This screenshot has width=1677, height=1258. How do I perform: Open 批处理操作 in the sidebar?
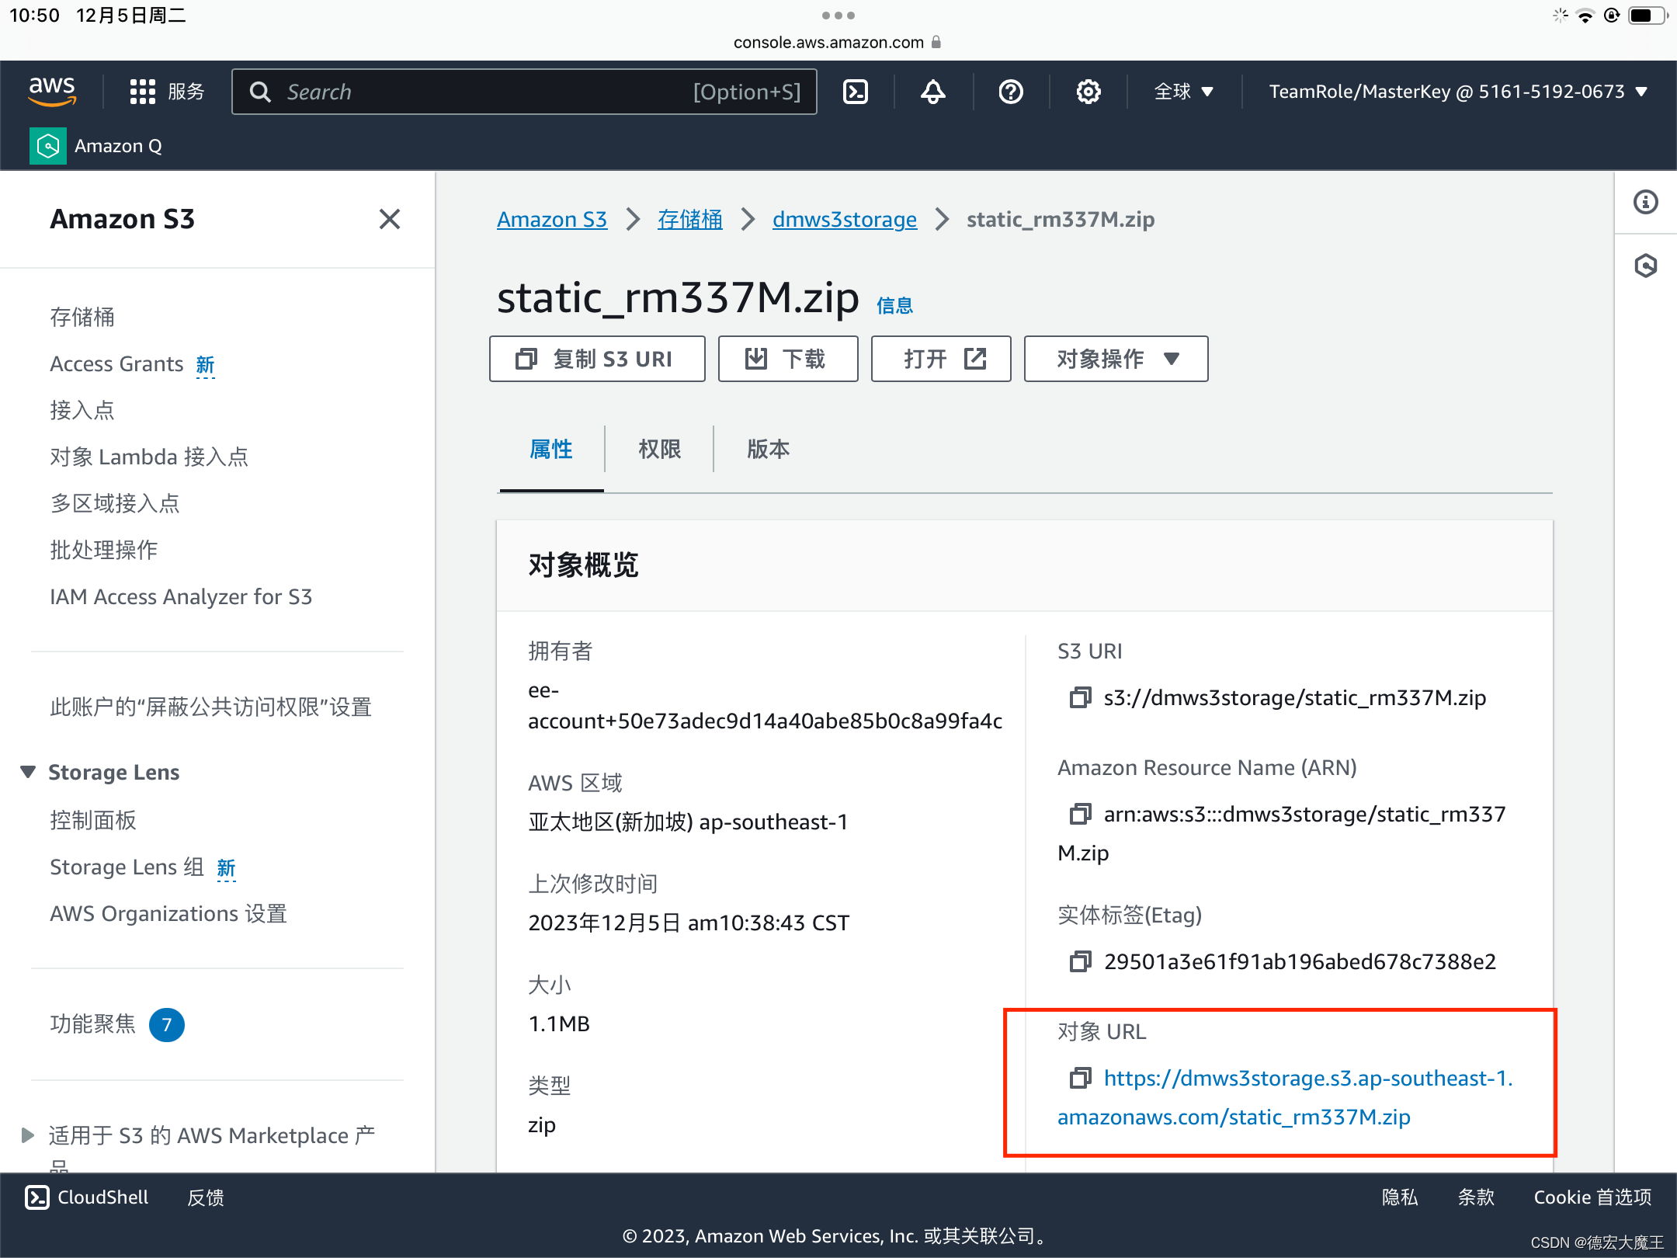[104, 550]
